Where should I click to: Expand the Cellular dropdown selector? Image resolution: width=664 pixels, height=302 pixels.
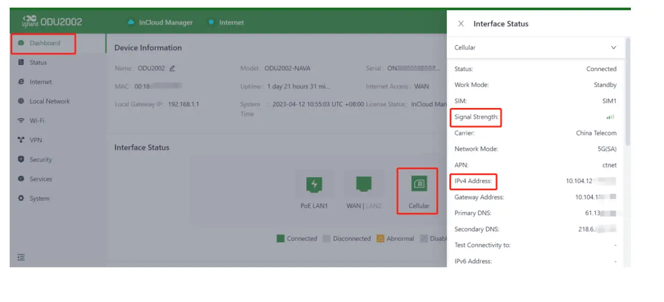tap(614, 47)
